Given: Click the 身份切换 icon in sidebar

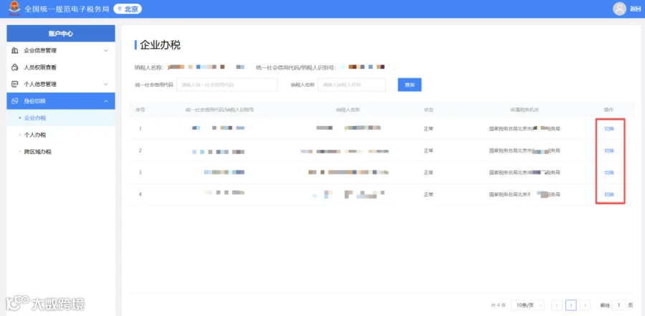Looking at the screenshot, I should tap(15, 101).
